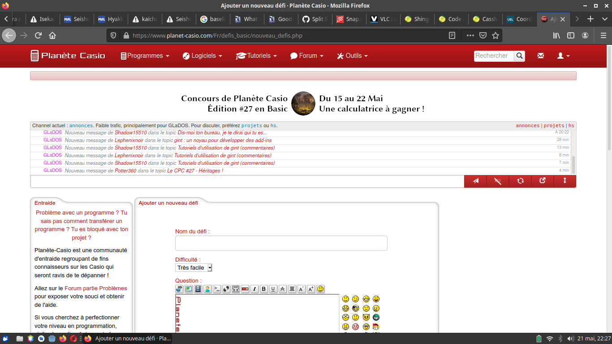Insert the angry devil smiley

[366, 317]
